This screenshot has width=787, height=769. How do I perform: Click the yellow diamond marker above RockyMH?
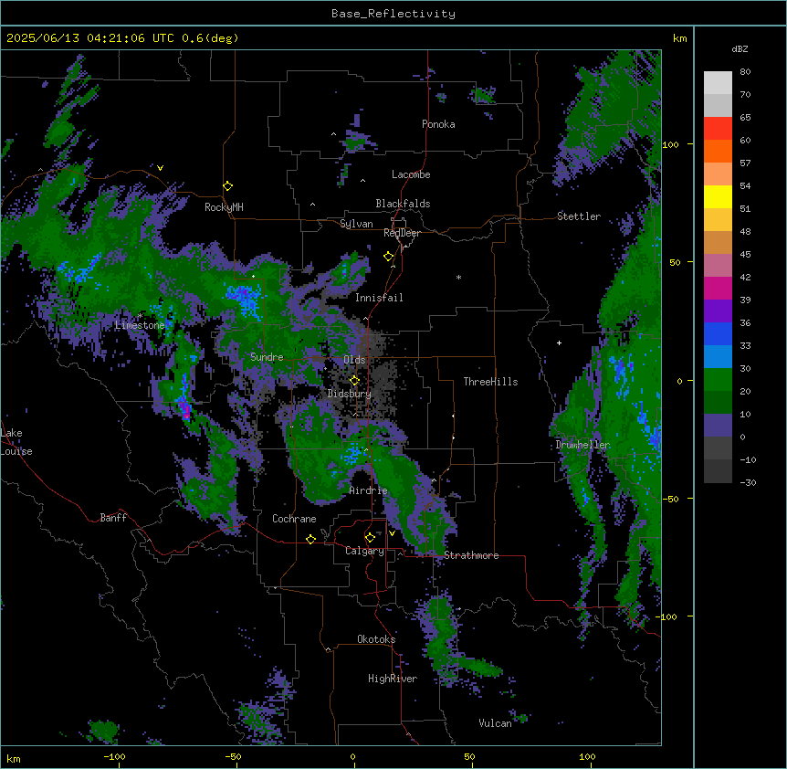click(x=228, y=186)
